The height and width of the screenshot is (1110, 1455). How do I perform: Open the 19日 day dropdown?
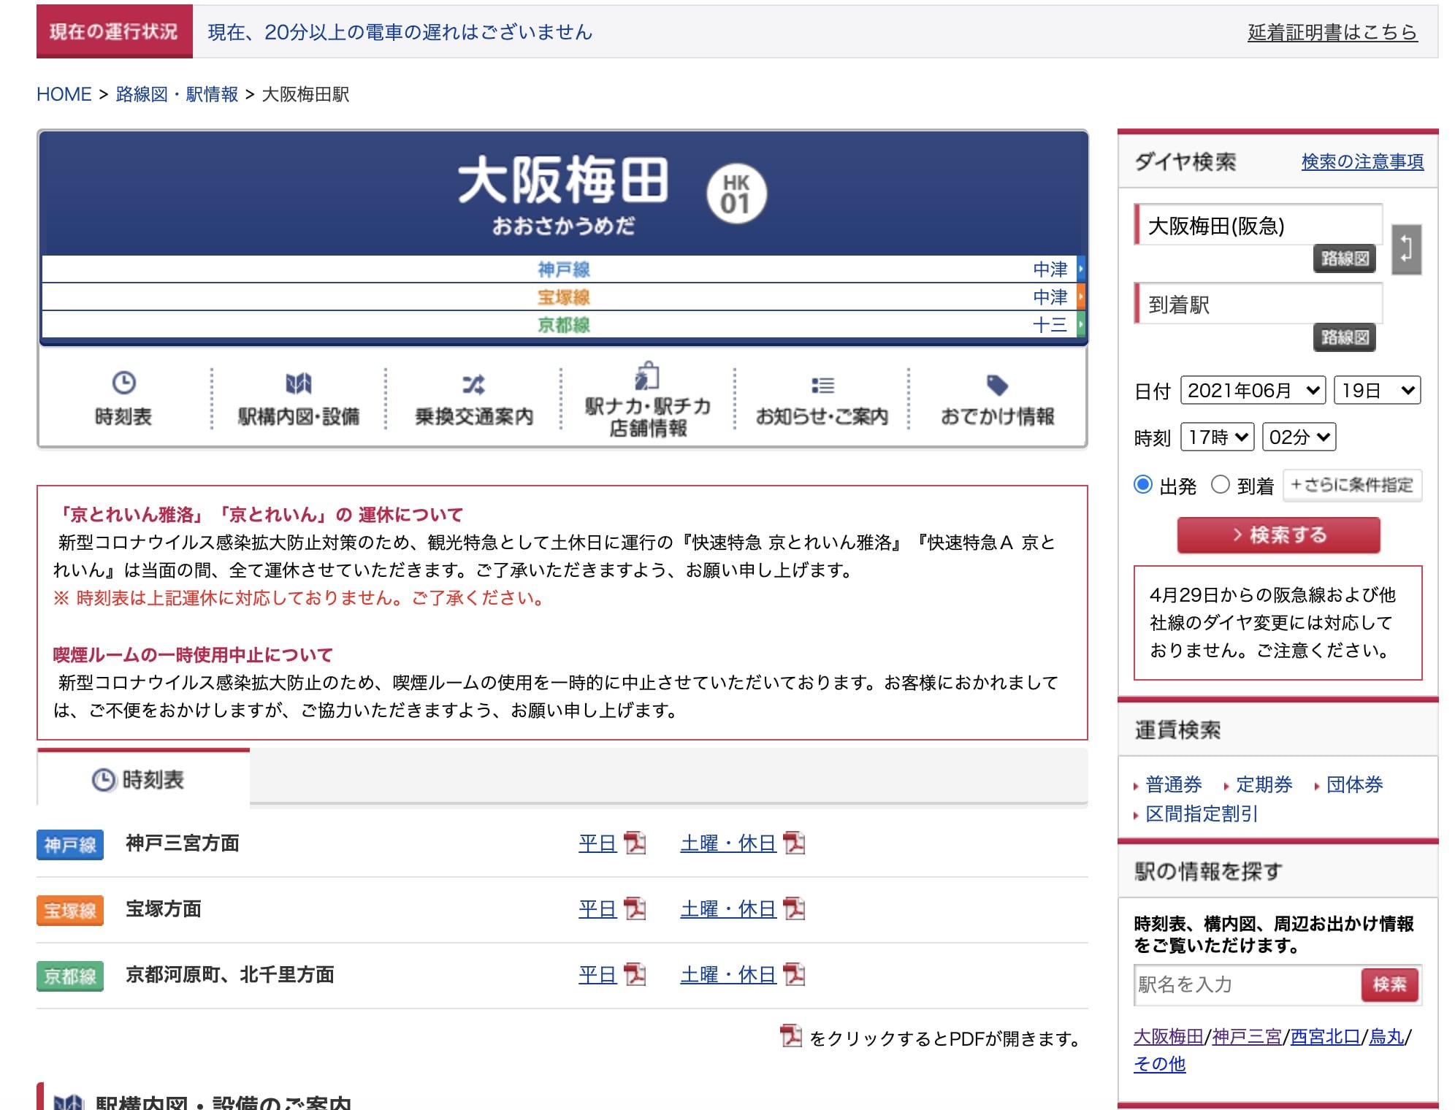click(1377, 390)
